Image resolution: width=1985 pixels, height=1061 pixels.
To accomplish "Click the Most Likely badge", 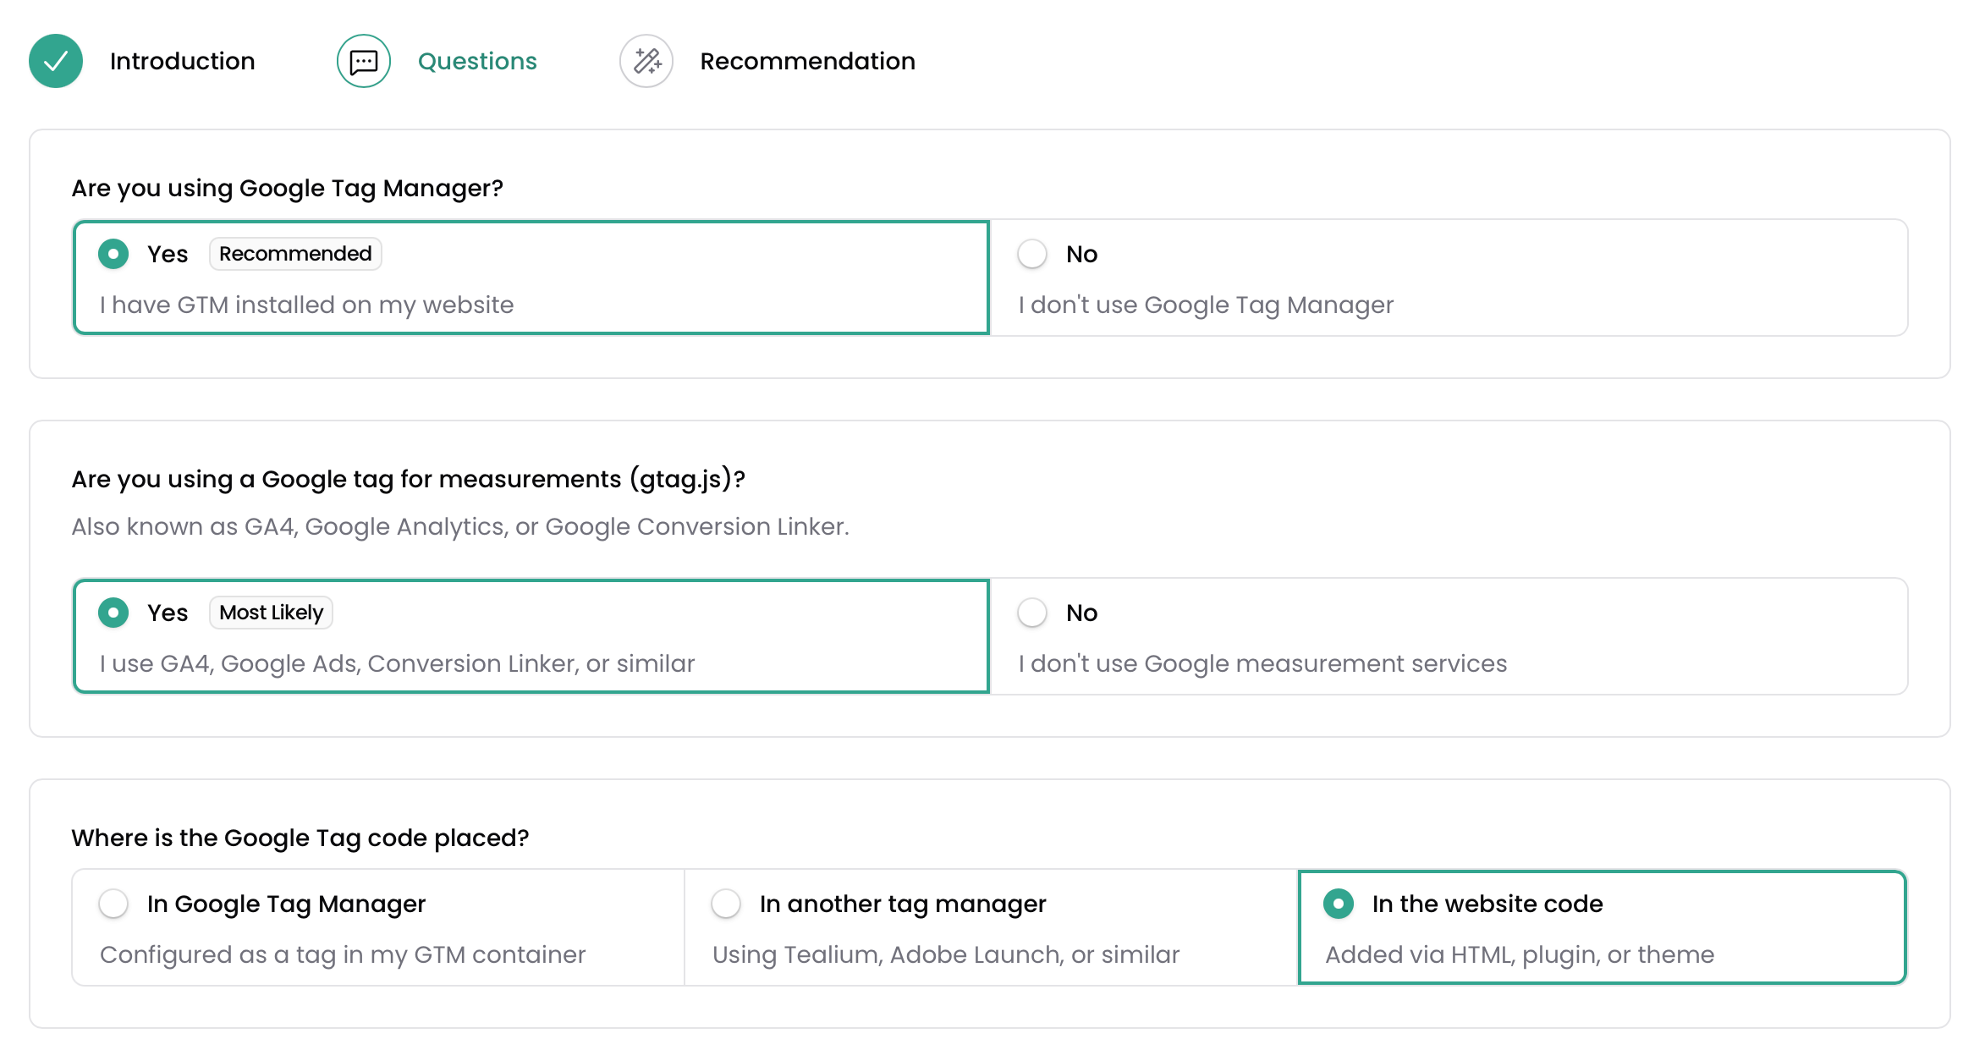I will (x=271, y=613).
